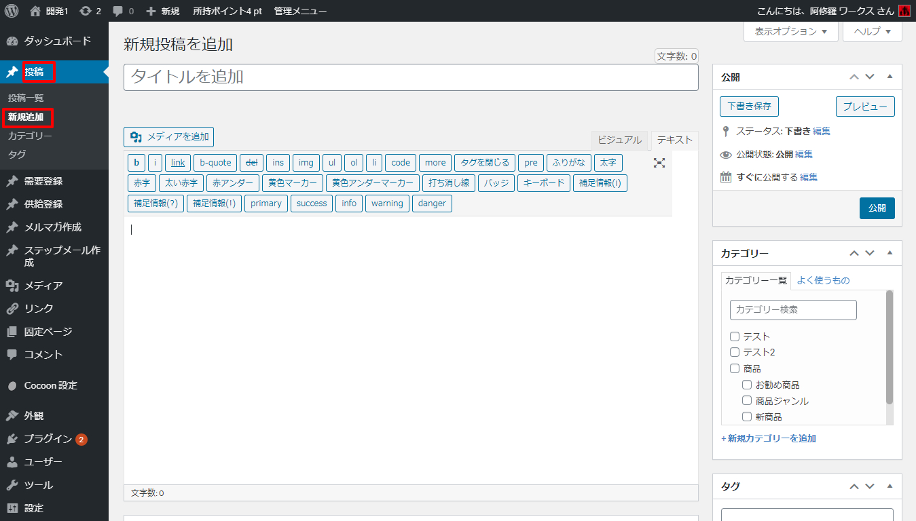
Task: Switch to the テキスト editor tab
Action: [x=674, y=140]
